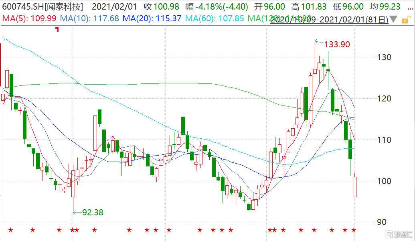Click the average price 均99.23
The width and height of the screenshot is (415, 241).
[385, 6]
